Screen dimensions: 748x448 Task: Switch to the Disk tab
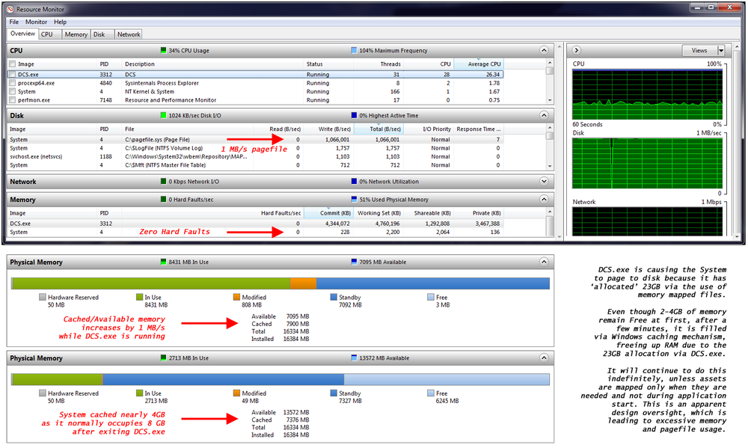(102, 34)
